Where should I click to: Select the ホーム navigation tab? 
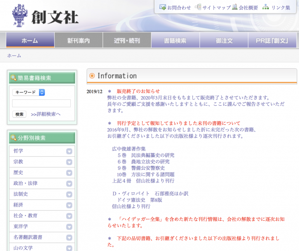pos(30,40)
